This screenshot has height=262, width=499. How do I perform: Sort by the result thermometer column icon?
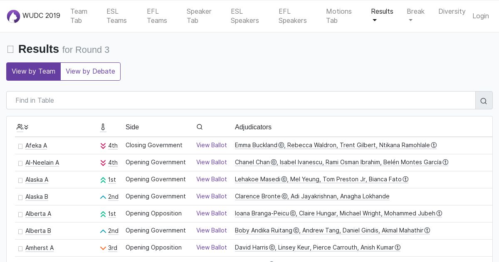pyautogui.click(x=103, y=127)
